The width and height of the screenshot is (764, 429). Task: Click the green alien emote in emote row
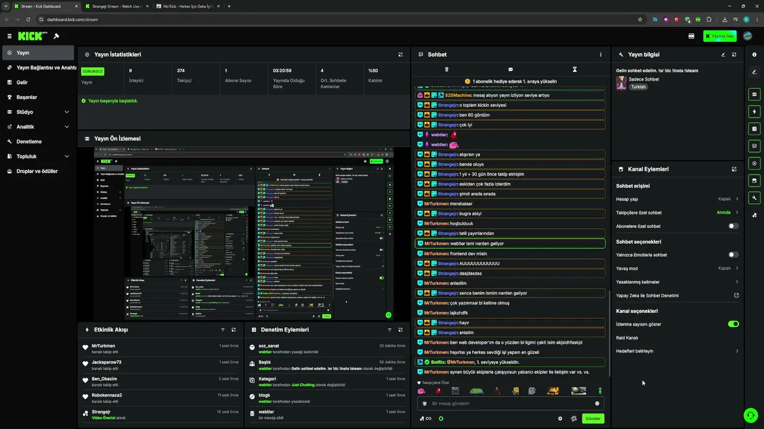600,391
